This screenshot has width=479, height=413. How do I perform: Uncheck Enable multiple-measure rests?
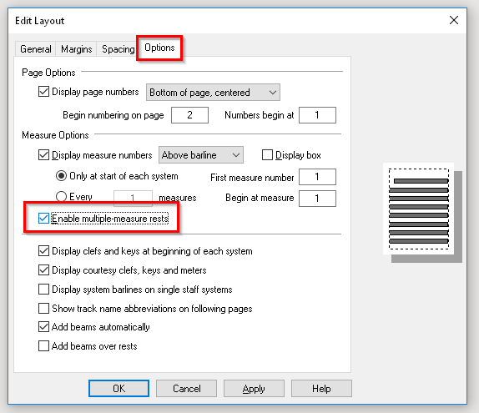(x=43, y=219)
